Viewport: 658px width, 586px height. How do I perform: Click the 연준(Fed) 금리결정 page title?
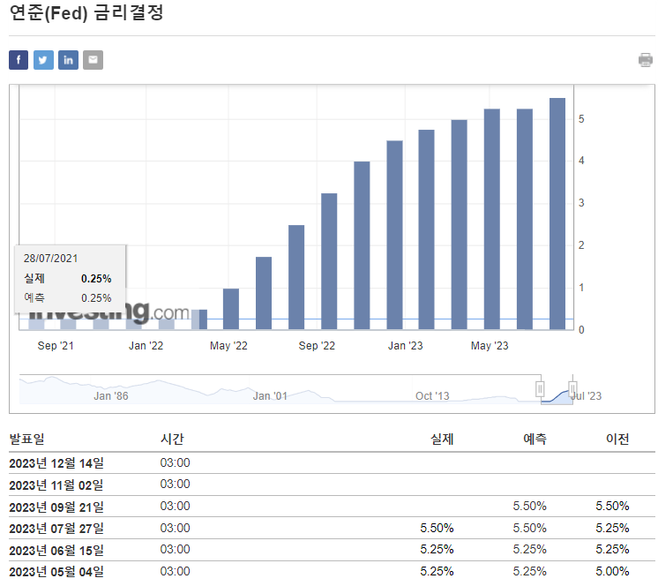click(86, 12)
